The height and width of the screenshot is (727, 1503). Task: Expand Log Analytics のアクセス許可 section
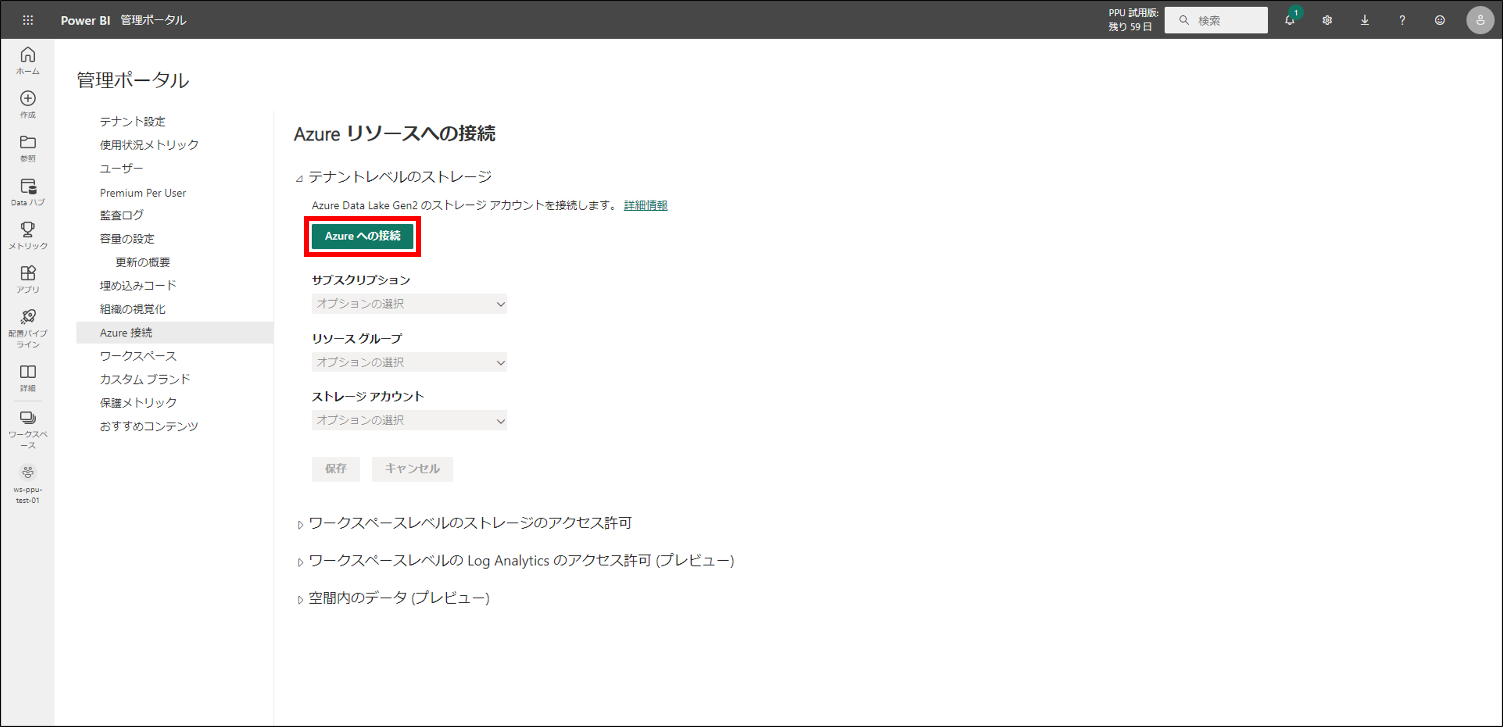(x=300, y=562)
